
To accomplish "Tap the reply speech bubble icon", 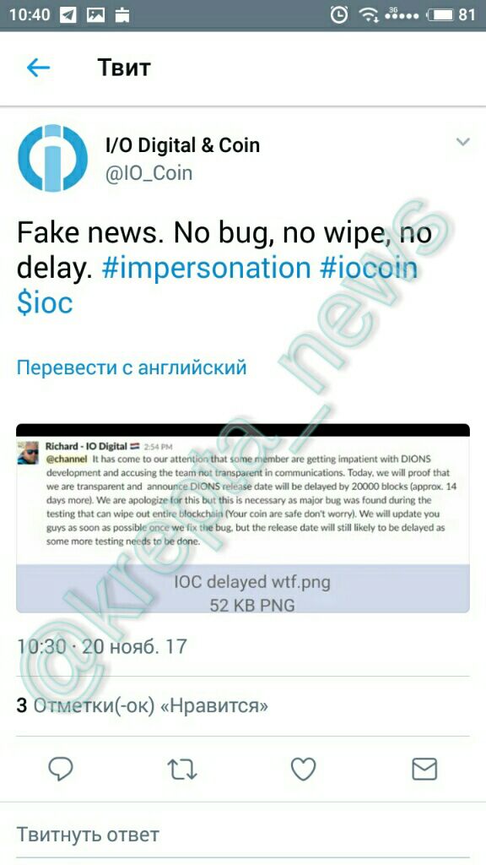I will tap(61, 769).
